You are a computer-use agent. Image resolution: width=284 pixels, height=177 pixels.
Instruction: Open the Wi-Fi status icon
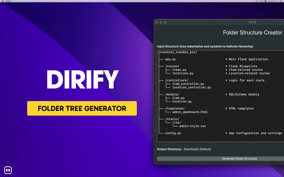259,1
